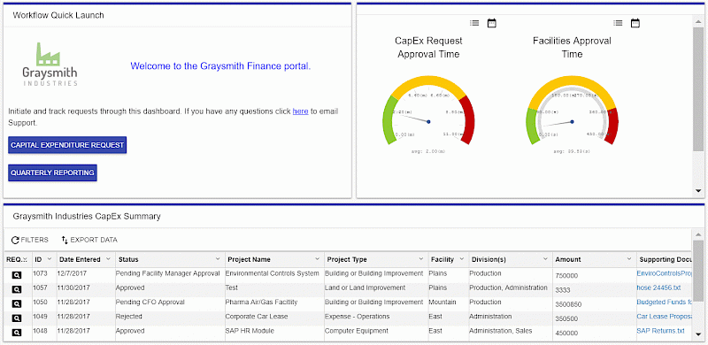Click 'Pending CFO Approval' status cell
This screenshot has height=345, width=708.
pos(150,303)
